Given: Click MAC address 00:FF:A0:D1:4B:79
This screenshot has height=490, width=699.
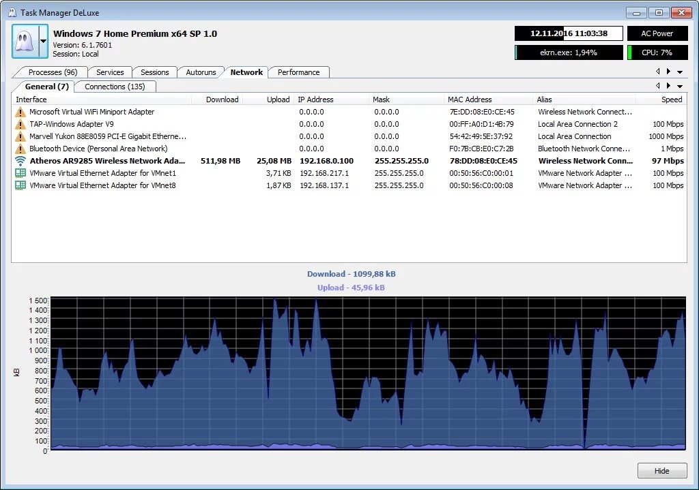Looking at the screenshot, I should [x=481, y=124].
